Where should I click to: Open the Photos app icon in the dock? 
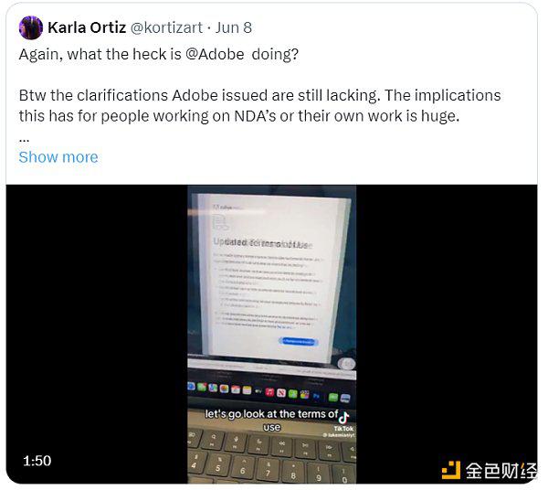[225, 389]
